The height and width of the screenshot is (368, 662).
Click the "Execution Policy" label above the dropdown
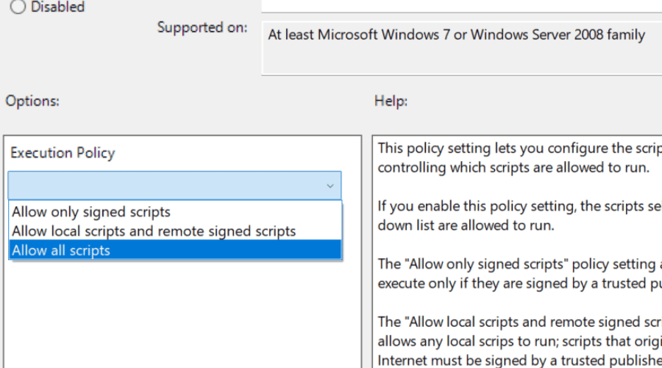point(63,153)
